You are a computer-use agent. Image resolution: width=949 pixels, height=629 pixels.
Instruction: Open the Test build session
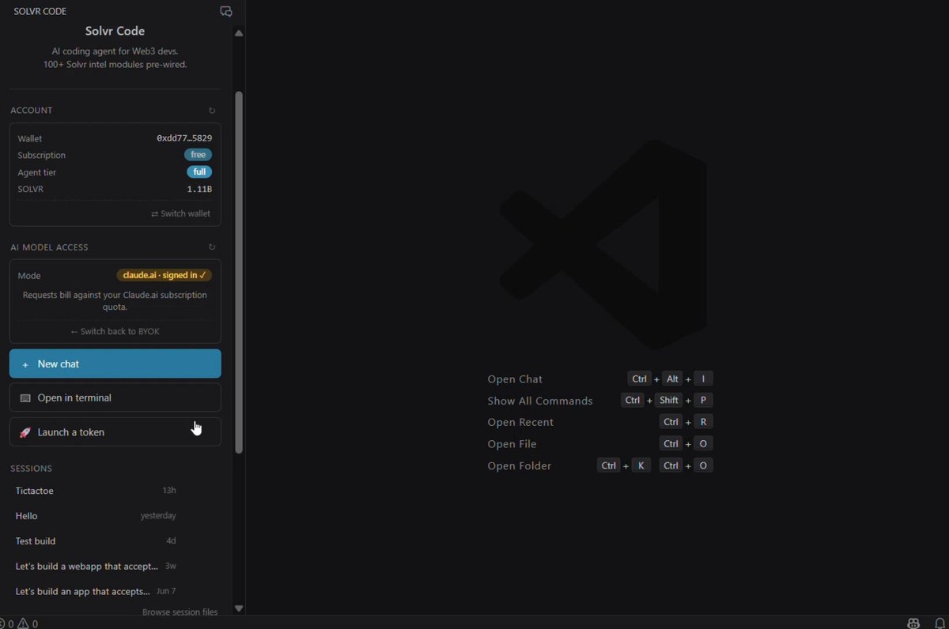96,541
